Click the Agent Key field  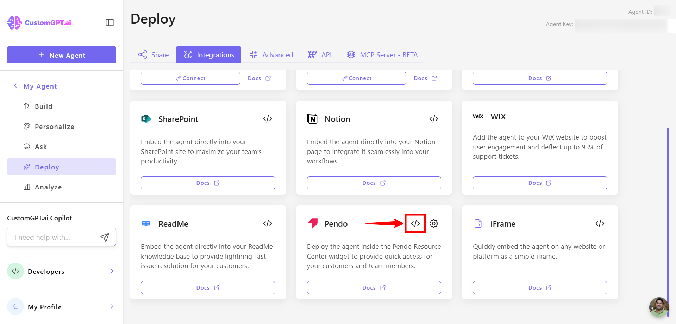pos(621,25)
